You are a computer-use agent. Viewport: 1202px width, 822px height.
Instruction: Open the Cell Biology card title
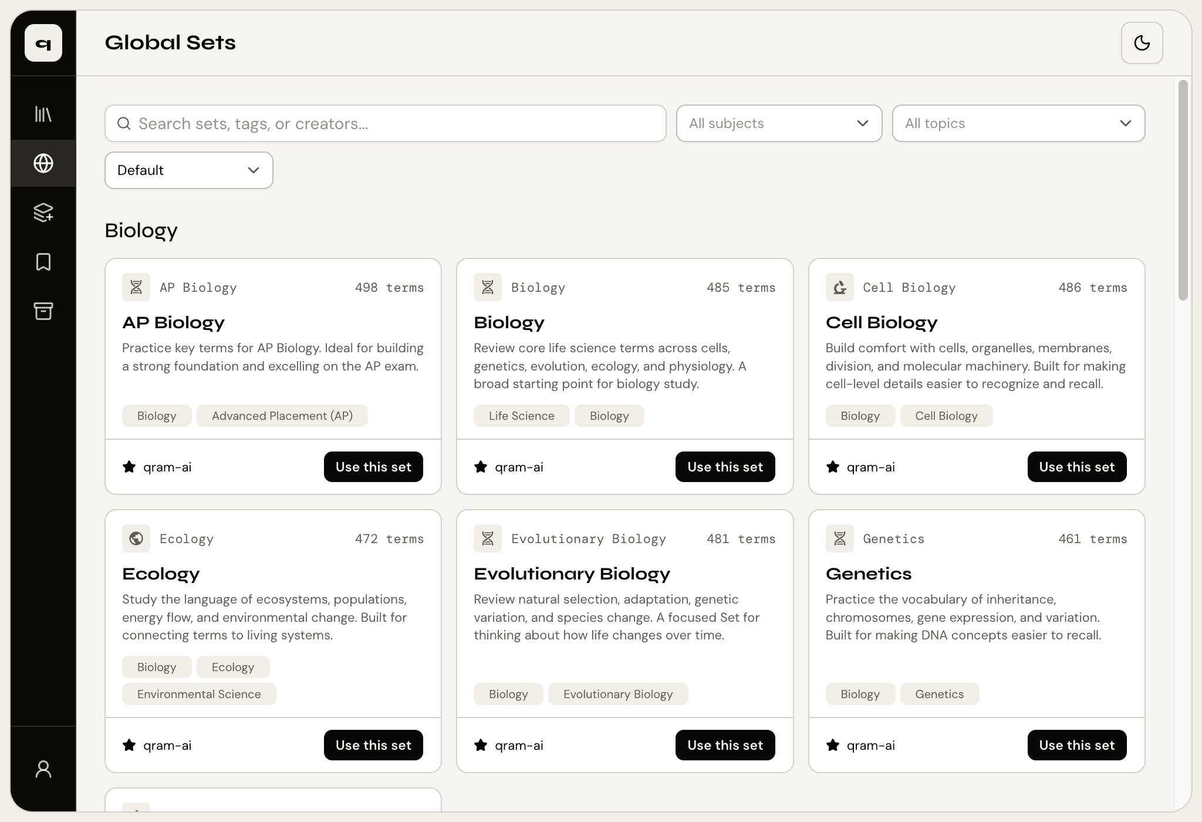882,322
